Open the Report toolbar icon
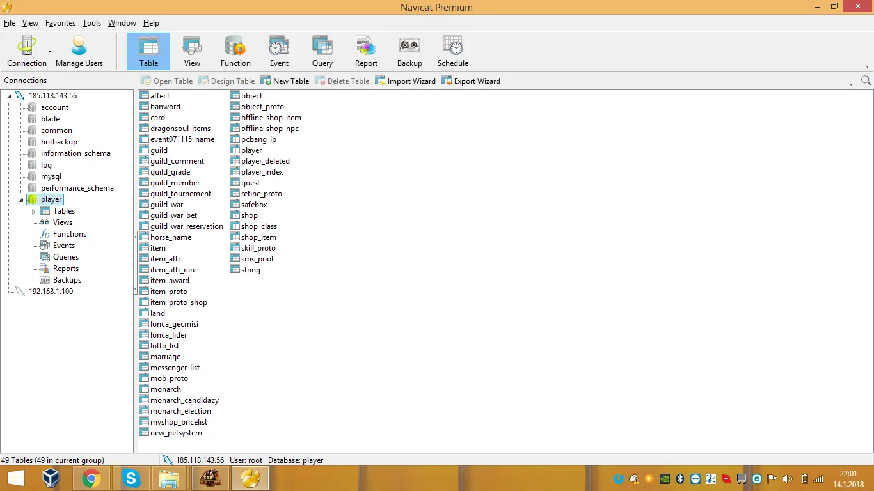The height and width of the screenshot is (491, 874). tap(366, 51)
